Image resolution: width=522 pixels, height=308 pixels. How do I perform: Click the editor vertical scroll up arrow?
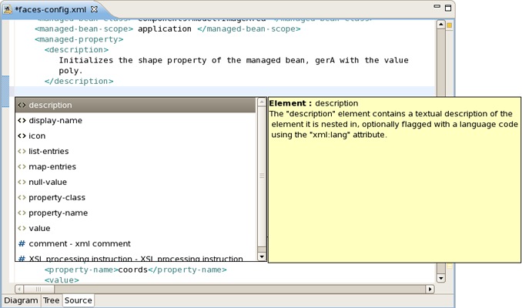[440, 25]
